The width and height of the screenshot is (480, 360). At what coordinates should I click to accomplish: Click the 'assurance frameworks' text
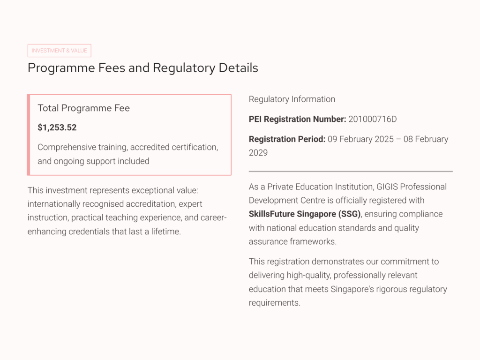(292, 242)
